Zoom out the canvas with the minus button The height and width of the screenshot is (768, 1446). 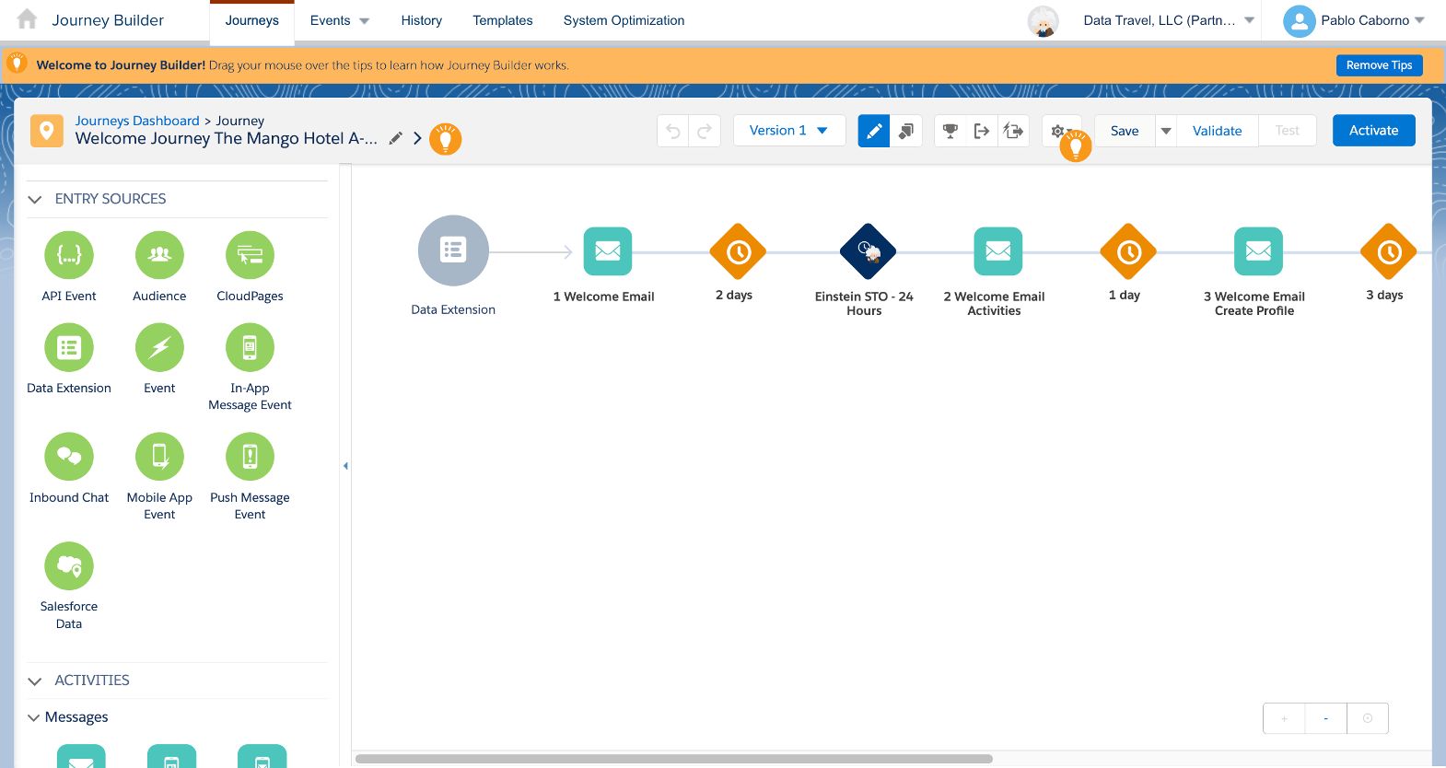click(x=1326, y=718)
